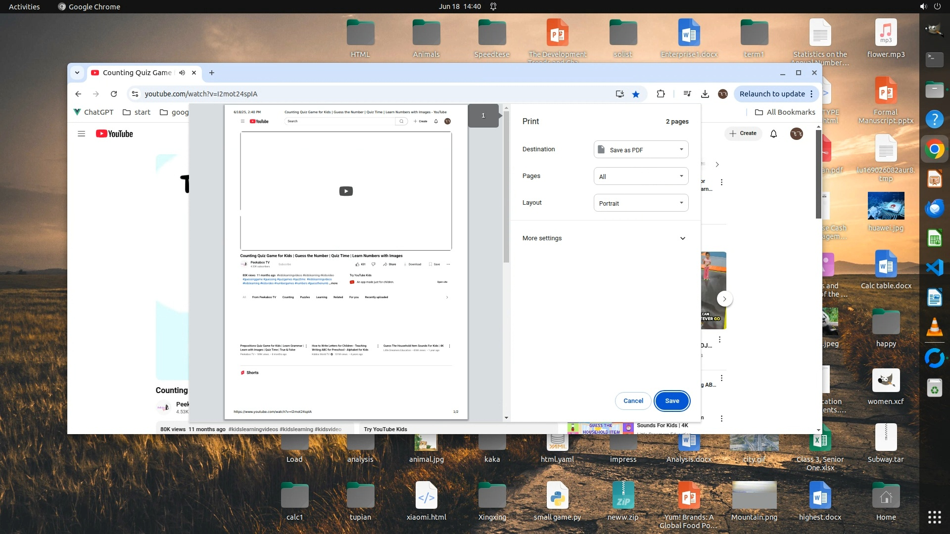Click the Cancel button in Print dialog
Screen dimensions: 950x534
pos(633,401)
